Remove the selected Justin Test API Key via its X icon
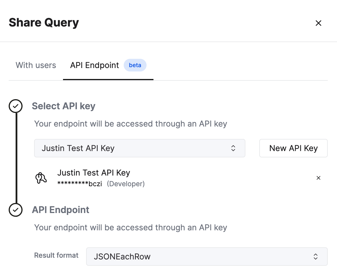The width and height of the screenshot is (337, 275). (318, 178)
